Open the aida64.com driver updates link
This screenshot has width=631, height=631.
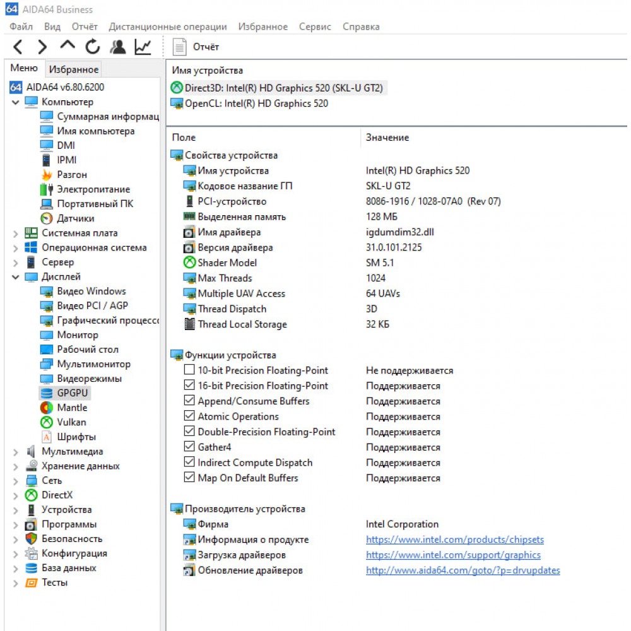point(463,570)
